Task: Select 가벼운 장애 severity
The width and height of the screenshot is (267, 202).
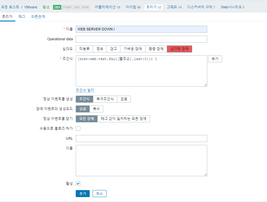Action: point(133,49)
